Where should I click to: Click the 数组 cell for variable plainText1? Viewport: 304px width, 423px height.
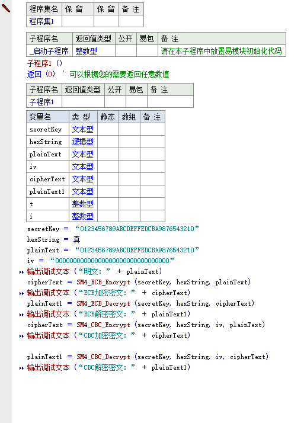click(x=129, y=191)
